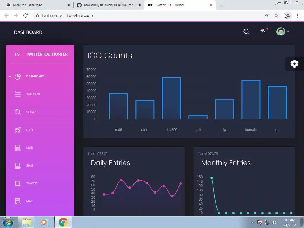Click the Table List icon in sidebar
This screenshot has width=304, height=228.
[18, 94]
